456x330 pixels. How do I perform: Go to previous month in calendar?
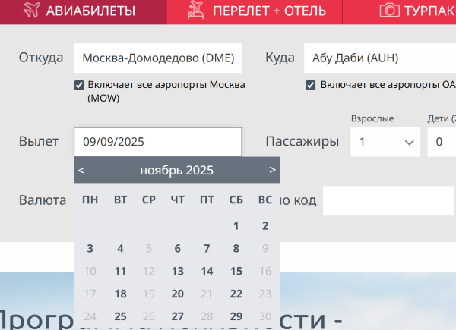point(81,170)
